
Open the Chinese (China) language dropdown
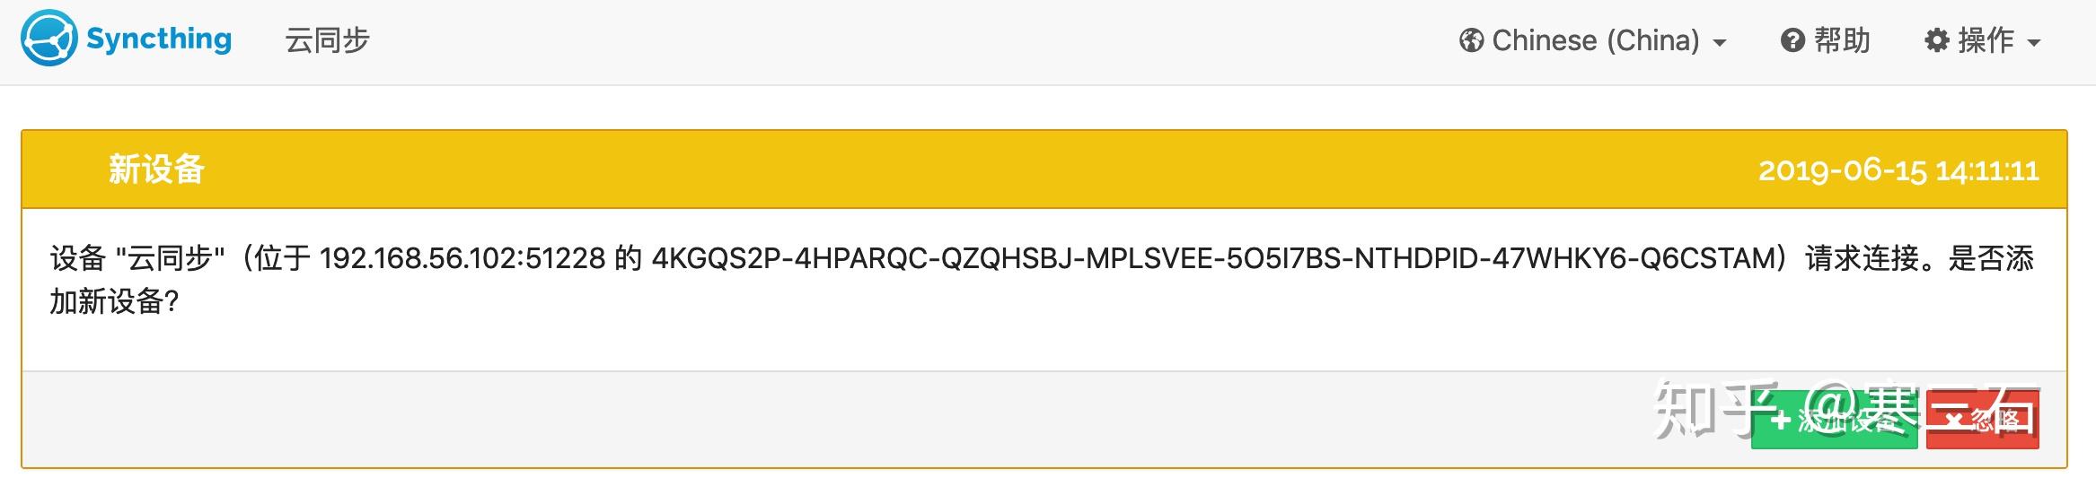pos(1595,41)
